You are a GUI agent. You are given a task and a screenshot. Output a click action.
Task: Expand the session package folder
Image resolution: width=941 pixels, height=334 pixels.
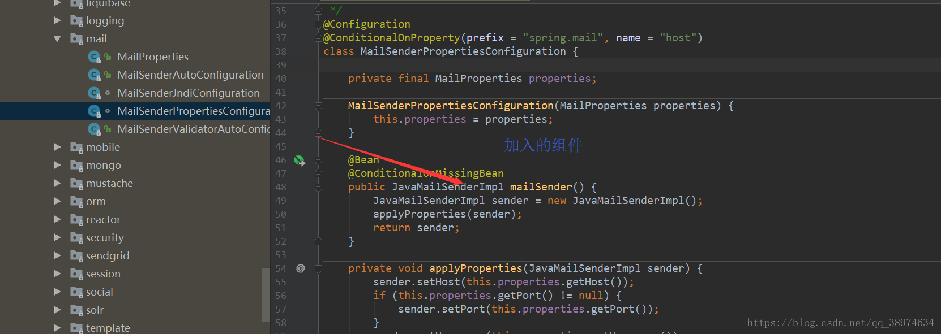pyautogui.click(x=57, y=274)
